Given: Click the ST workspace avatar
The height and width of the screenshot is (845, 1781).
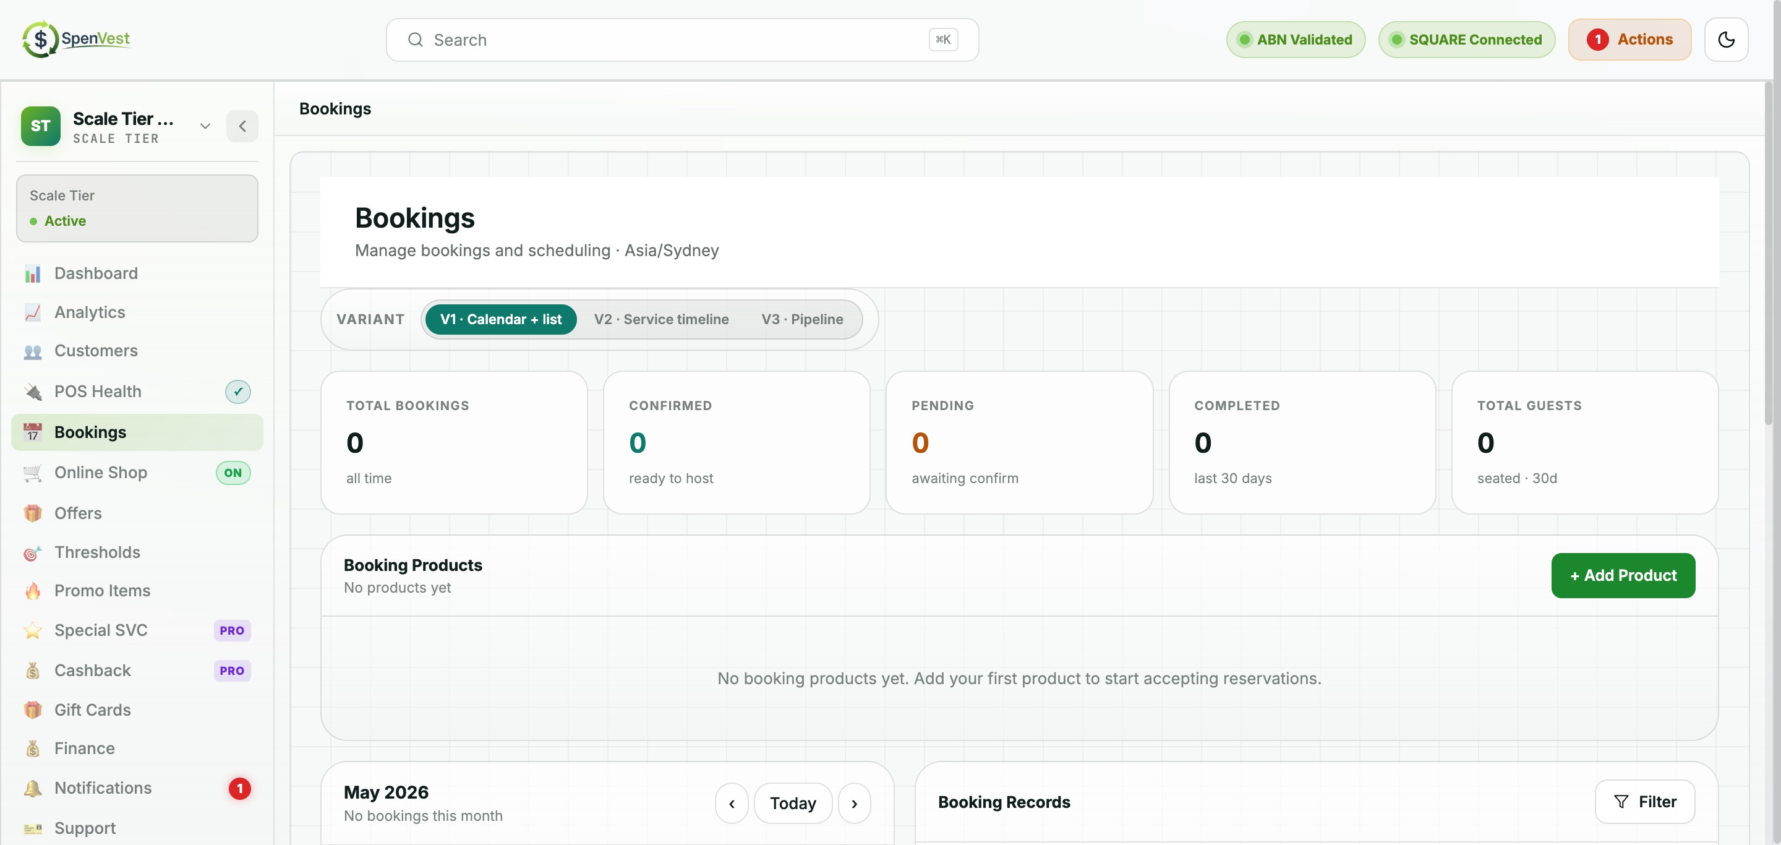Looking at the screenshot, I should point(40,126).
